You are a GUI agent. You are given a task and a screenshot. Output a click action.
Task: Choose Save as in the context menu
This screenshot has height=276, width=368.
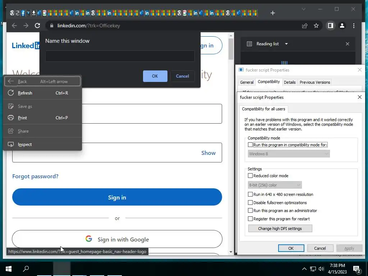coord(42,106)
